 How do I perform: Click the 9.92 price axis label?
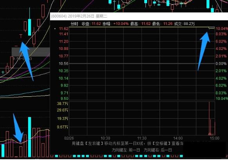(65, 85)
